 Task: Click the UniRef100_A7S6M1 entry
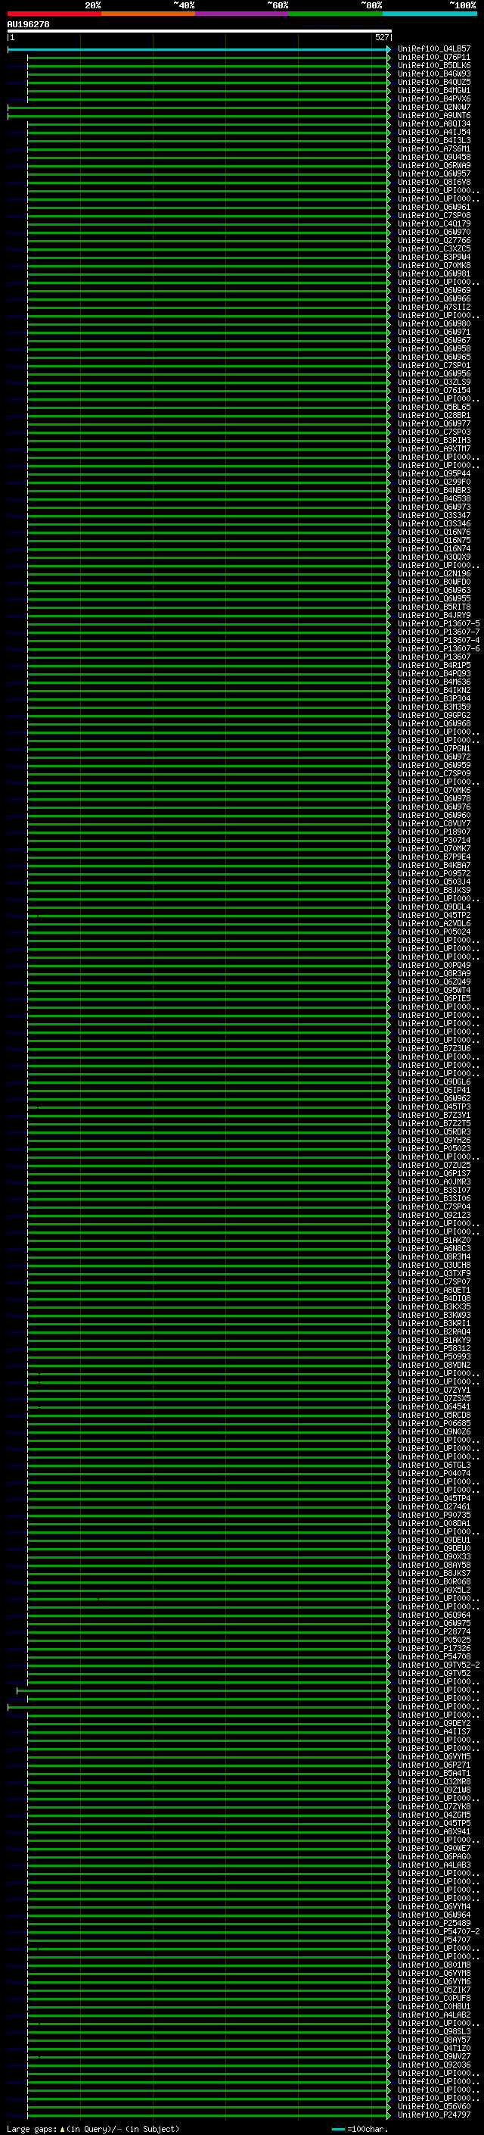coord(434,148)
